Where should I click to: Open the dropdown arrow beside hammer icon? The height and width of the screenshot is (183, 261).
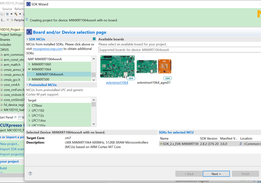(x=20, y=14)
